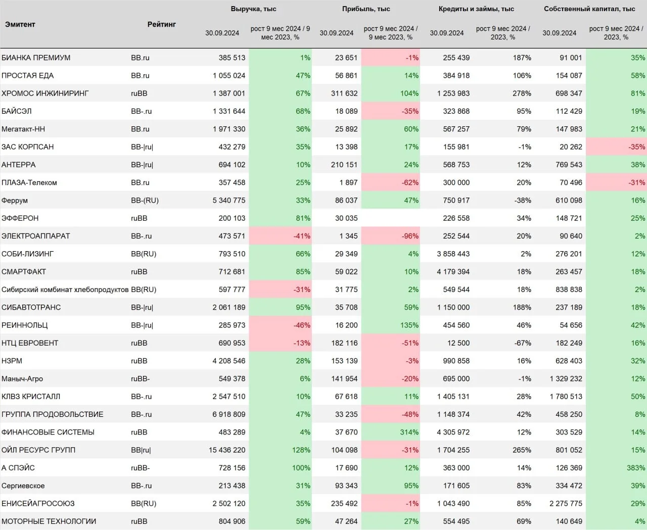Select profit value "235 492"

click(344, 504)
